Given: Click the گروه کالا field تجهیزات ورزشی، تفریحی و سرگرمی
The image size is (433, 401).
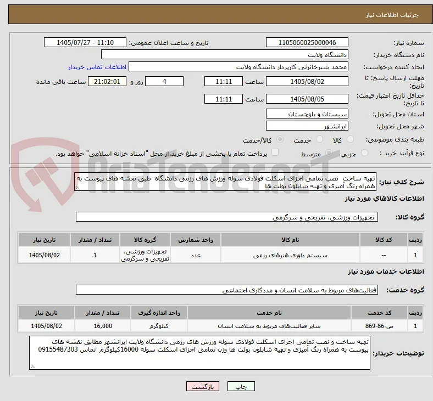Looking at the screenshot, I should pyautogui.click(x=227, y=217).
